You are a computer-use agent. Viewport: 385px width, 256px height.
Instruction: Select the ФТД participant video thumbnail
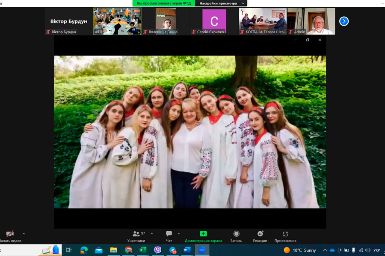117,21
